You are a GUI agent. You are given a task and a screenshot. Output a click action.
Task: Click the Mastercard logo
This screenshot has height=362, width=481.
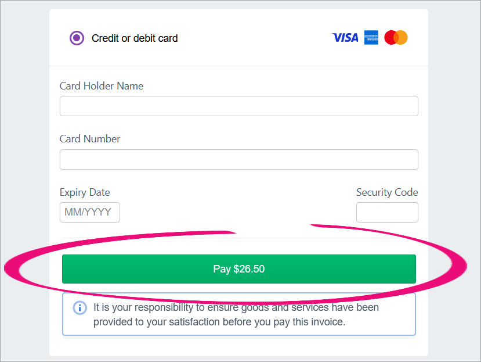[396, 38]
